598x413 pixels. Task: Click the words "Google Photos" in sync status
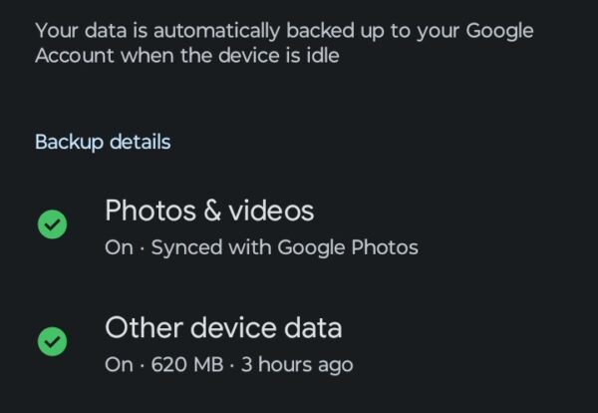[x=360, y=248]
